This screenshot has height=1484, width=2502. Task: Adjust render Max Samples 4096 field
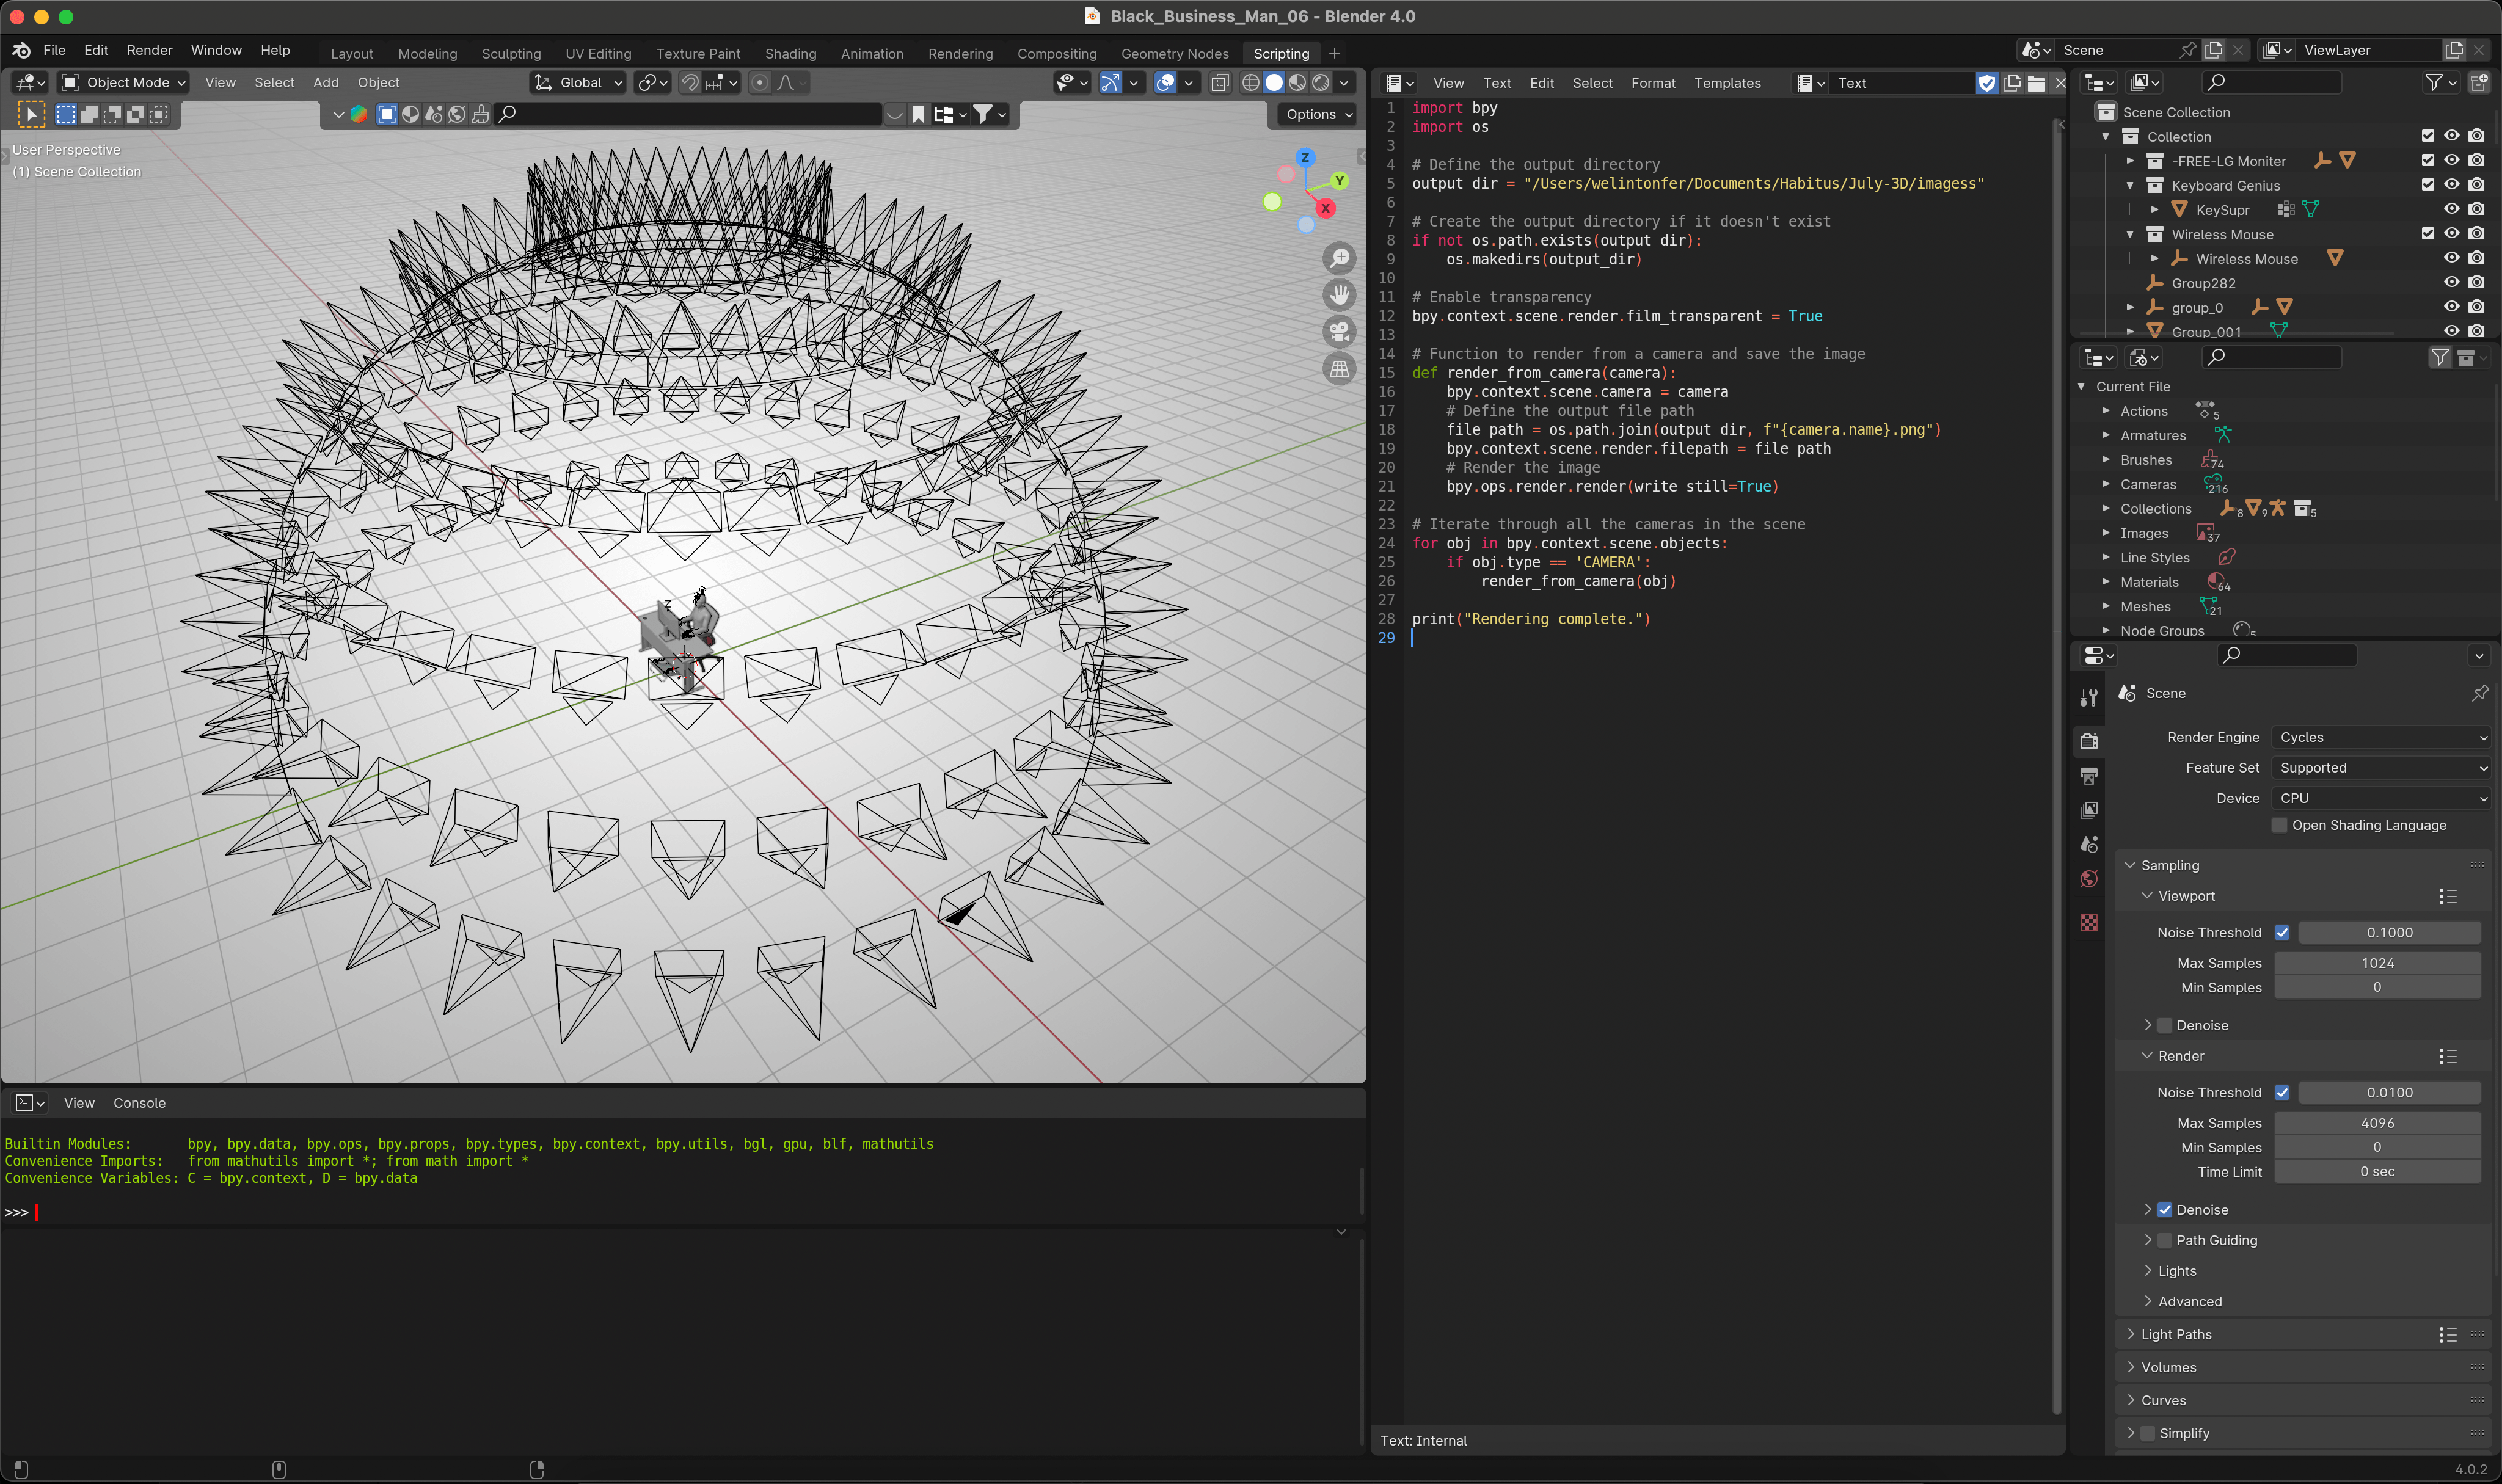tap(2377, 1123)
